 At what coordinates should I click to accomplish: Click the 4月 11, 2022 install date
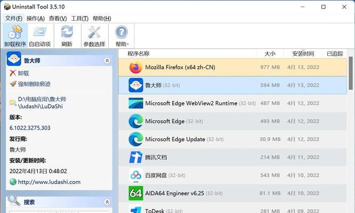(x=303, y=157)
